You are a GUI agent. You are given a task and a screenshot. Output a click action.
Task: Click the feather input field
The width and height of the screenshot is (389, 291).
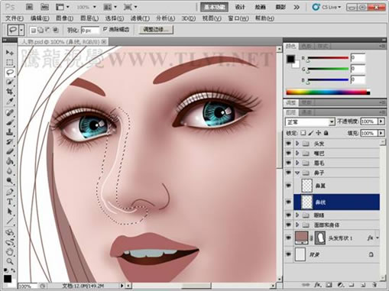click(90, 31)
